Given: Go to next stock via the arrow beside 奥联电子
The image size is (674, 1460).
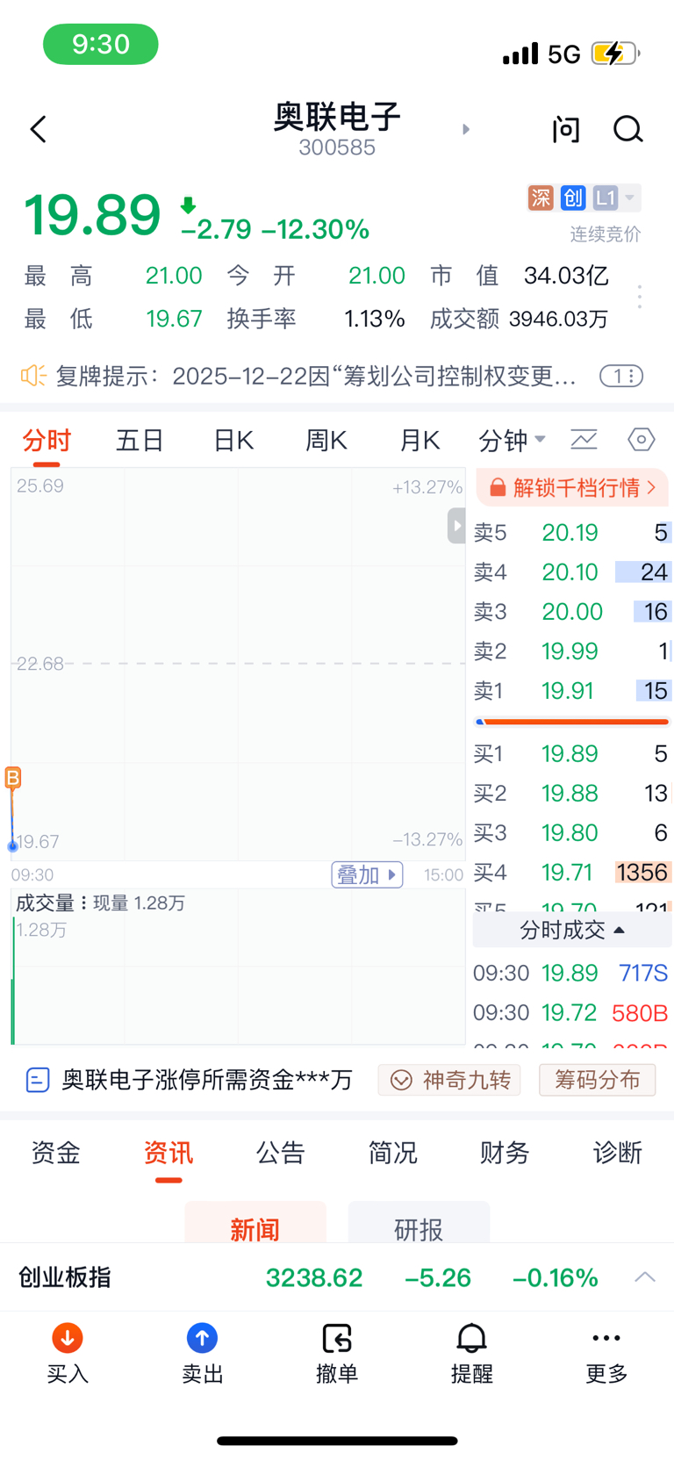Looking at the screenshot, I should 466,129.
